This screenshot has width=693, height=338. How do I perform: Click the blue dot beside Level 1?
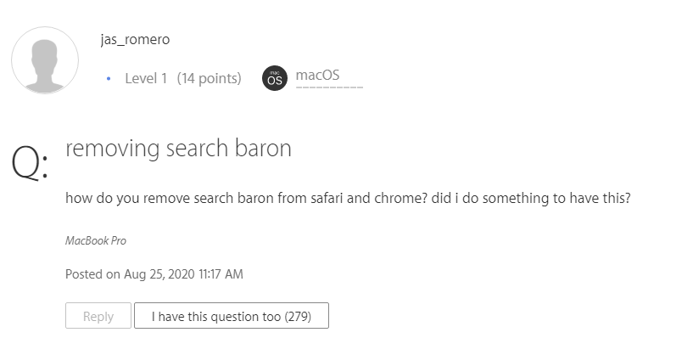tap(109, 79)
